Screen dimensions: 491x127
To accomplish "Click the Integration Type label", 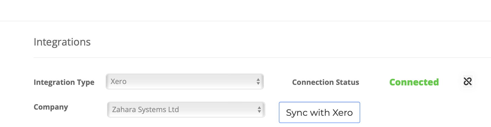I will (64, 82).
